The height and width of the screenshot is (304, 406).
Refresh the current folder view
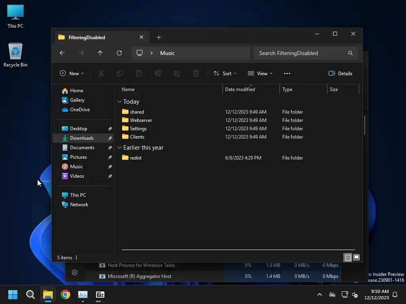click(119, 53)
